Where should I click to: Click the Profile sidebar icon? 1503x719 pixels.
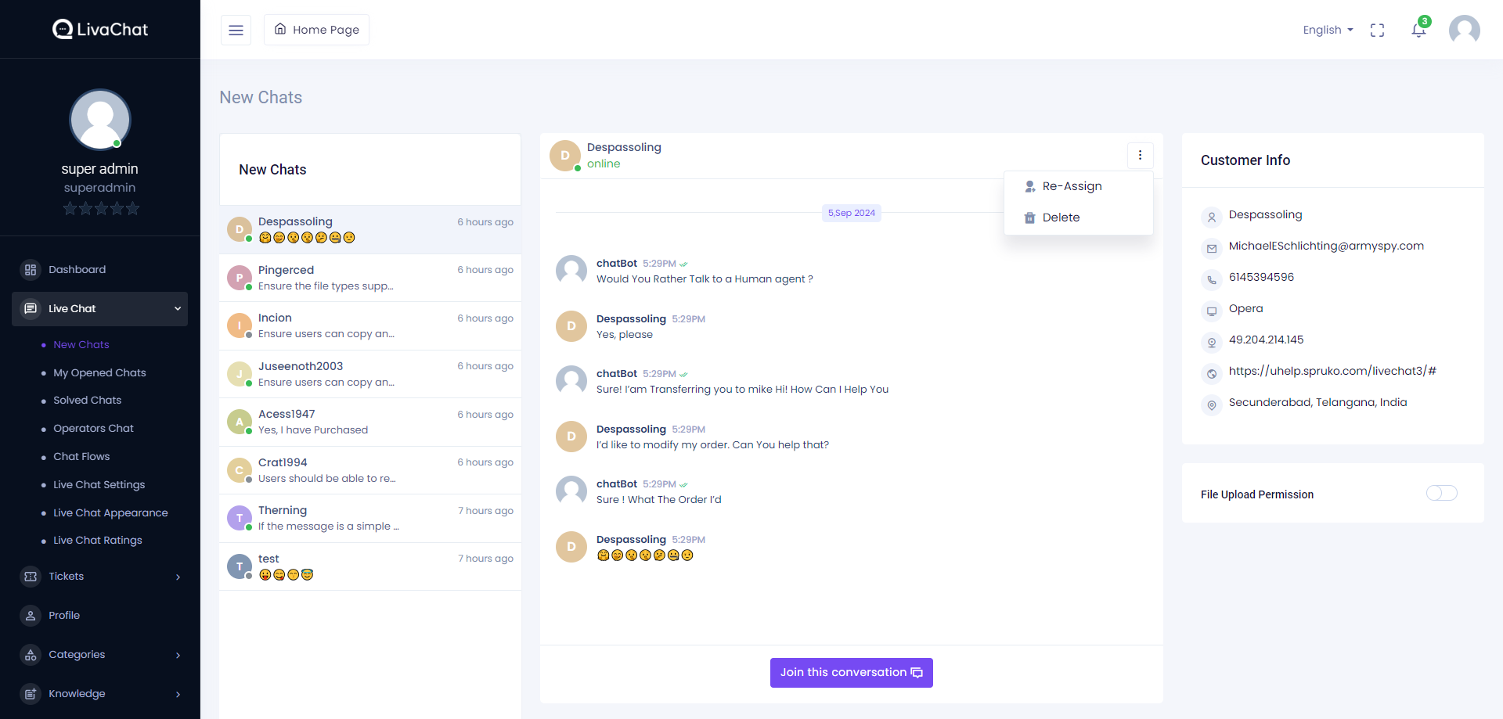click(31, 616)
